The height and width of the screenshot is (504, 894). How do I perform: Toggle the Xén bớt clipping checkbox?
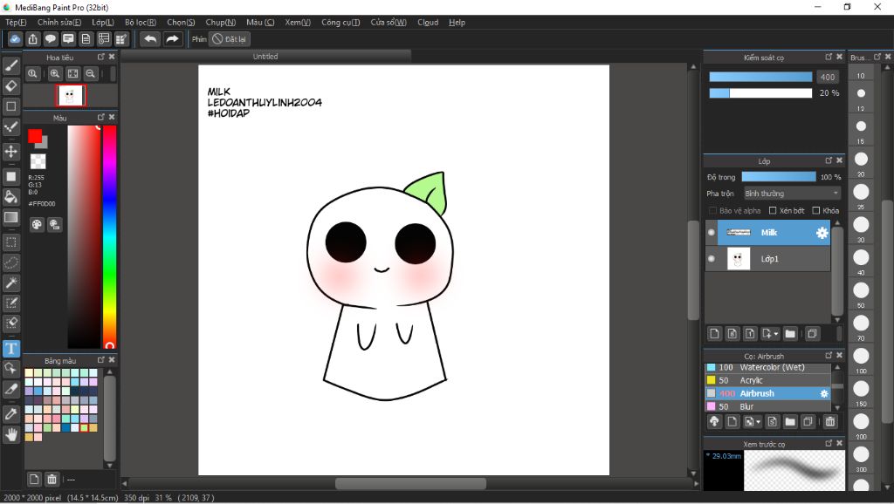click(773, 211)
